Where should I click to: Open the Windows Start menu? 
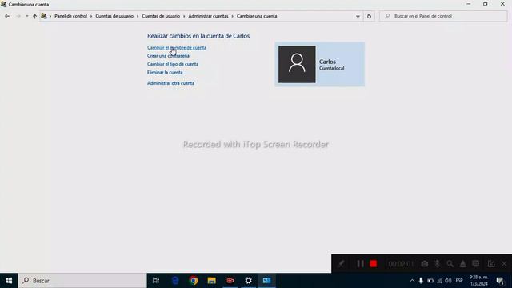[x=9, y=281]
